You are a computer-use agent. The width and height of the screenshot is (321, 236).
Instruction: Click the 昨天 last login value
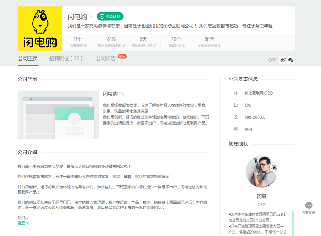(x=209, y=39)
